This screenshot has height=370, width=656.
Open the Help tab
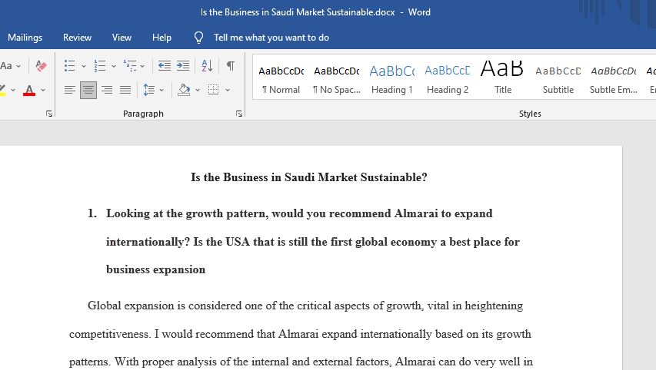click(162, 38)
